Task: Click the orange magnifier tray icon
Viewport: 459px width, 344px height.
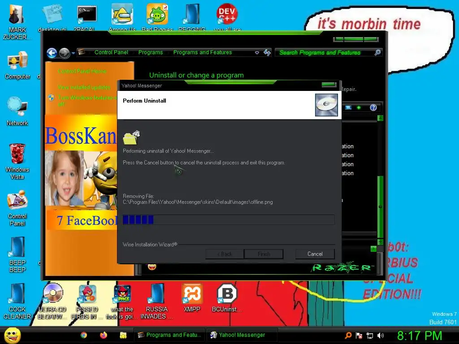Action: coord(348,335)
